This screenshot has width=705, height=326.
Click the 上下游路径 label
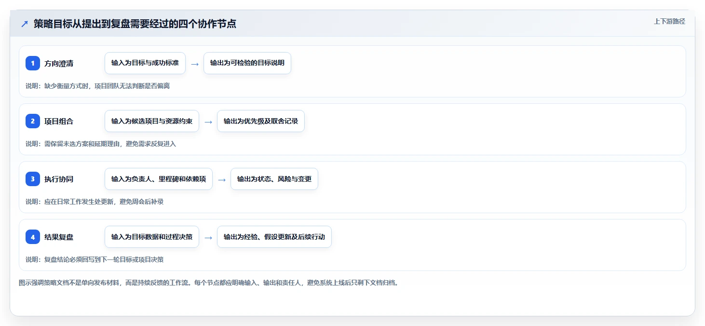click(x=669, y=21)
